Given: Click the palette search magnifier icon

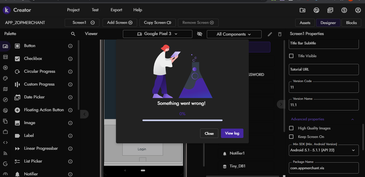Looking at the screenshot, I should point(73,34).
